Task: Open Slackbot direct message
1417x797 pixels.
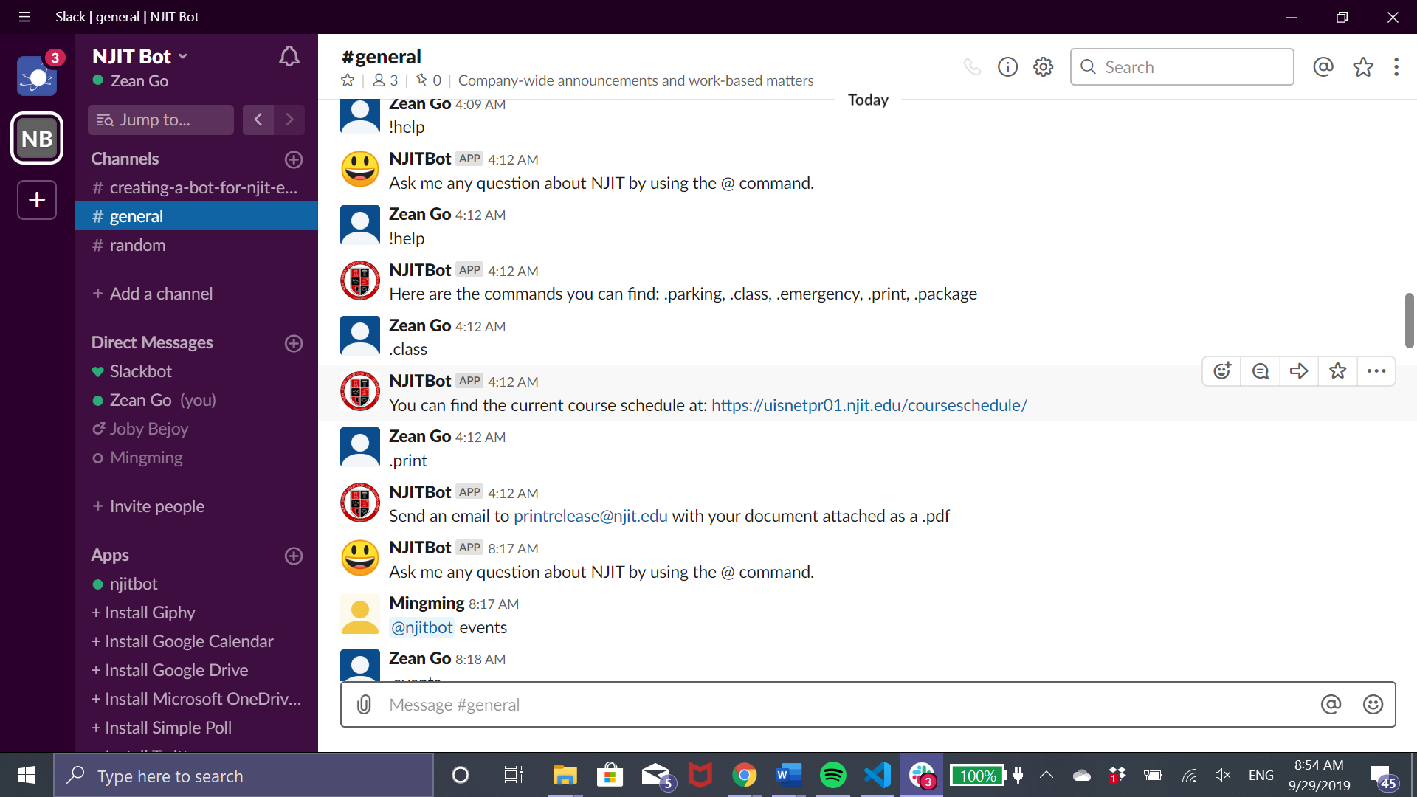Action: (x=140, y=371)
